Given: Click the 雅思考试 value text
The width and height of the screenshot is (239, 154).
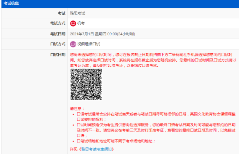Looking at the screenshot, I should (x=78, y=13).
